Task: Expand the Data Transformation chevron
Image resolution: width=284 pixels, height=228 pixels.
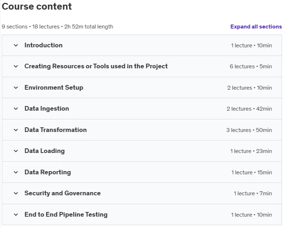Action: pyautogui.click(x=16, y=130)
